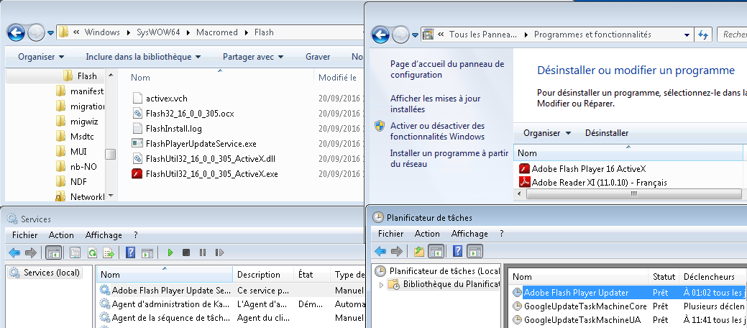The height and width of the screenshot is (328, 747).
Task: Select Flash32_16_0_0_305.ocx file icon
Action: (137, 114)
